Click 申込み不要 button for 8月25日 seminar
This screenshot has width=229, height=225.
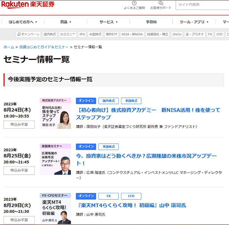19,170
